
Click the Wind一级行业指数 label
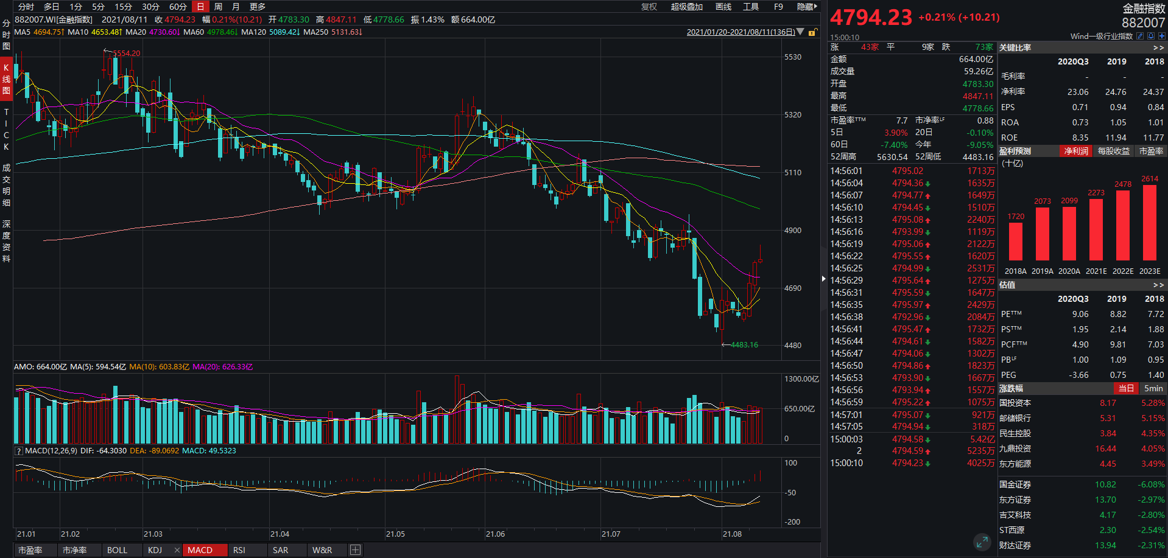pos(1101,37)
